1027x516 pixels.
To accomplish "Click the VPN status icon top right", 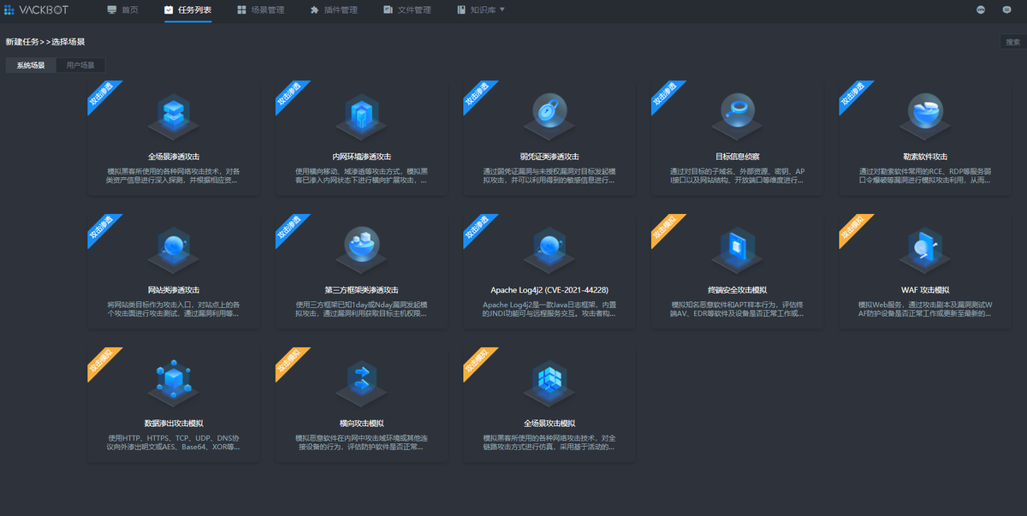I will click(981, 9).
